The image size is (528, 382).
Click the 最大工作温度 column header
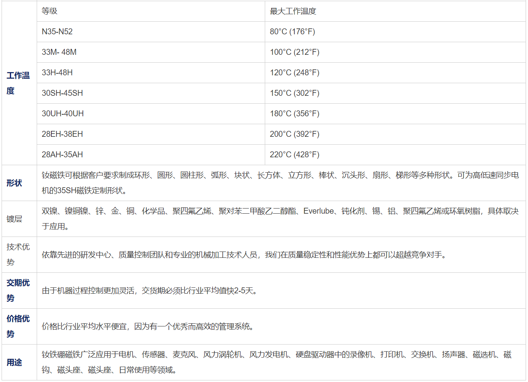293,11
